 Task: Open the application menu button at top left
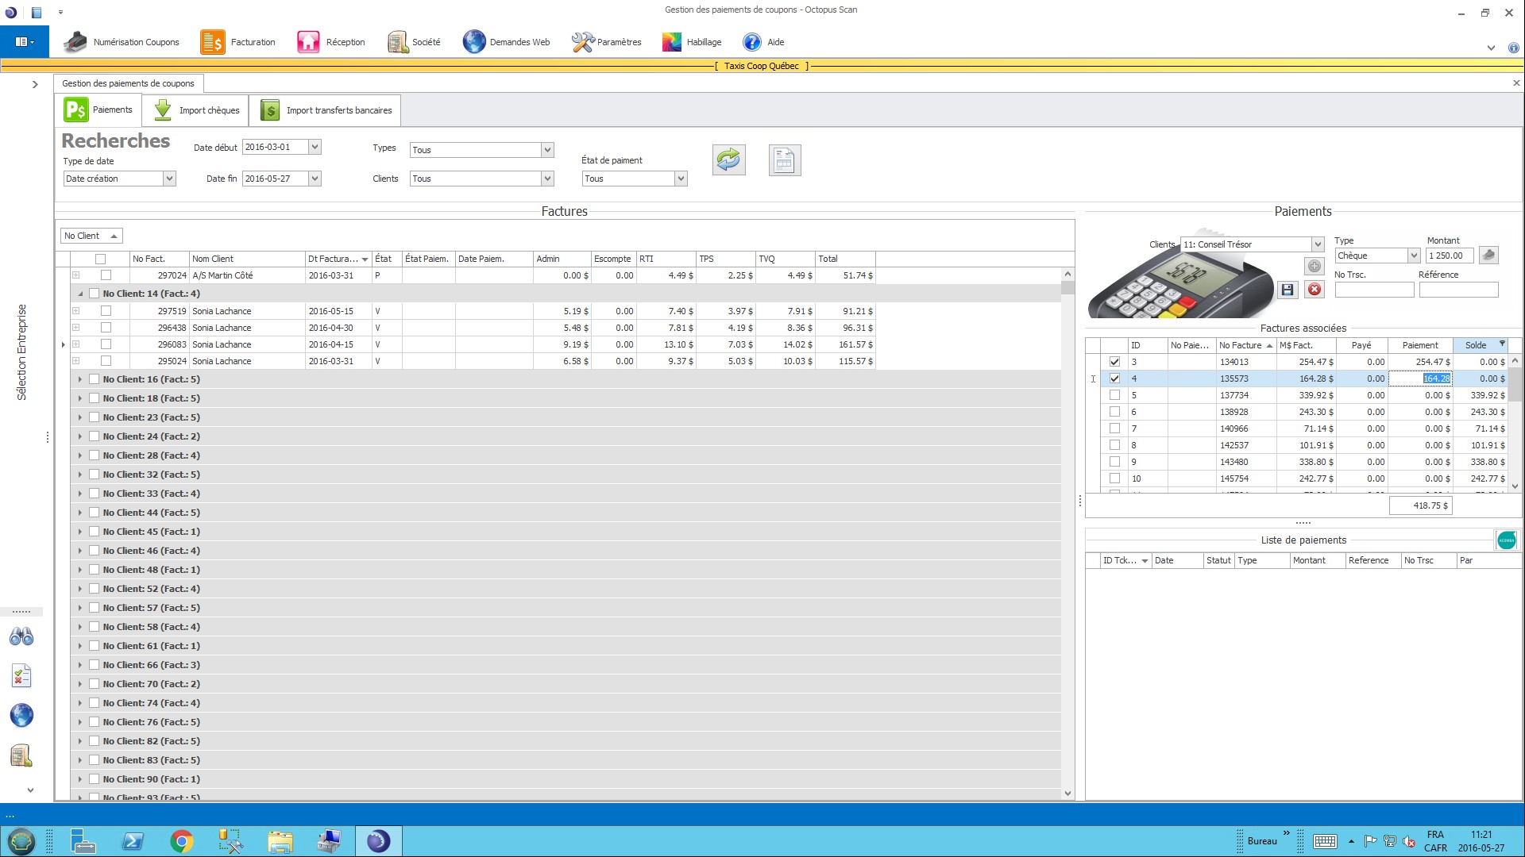click(x=25, y=42)
